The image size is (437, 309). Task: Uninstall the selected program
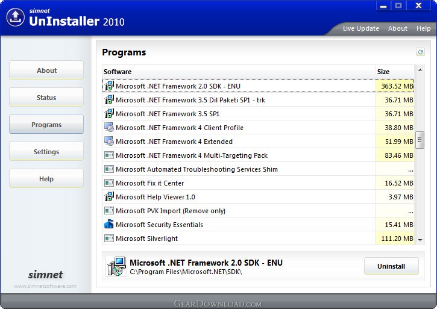391,266
